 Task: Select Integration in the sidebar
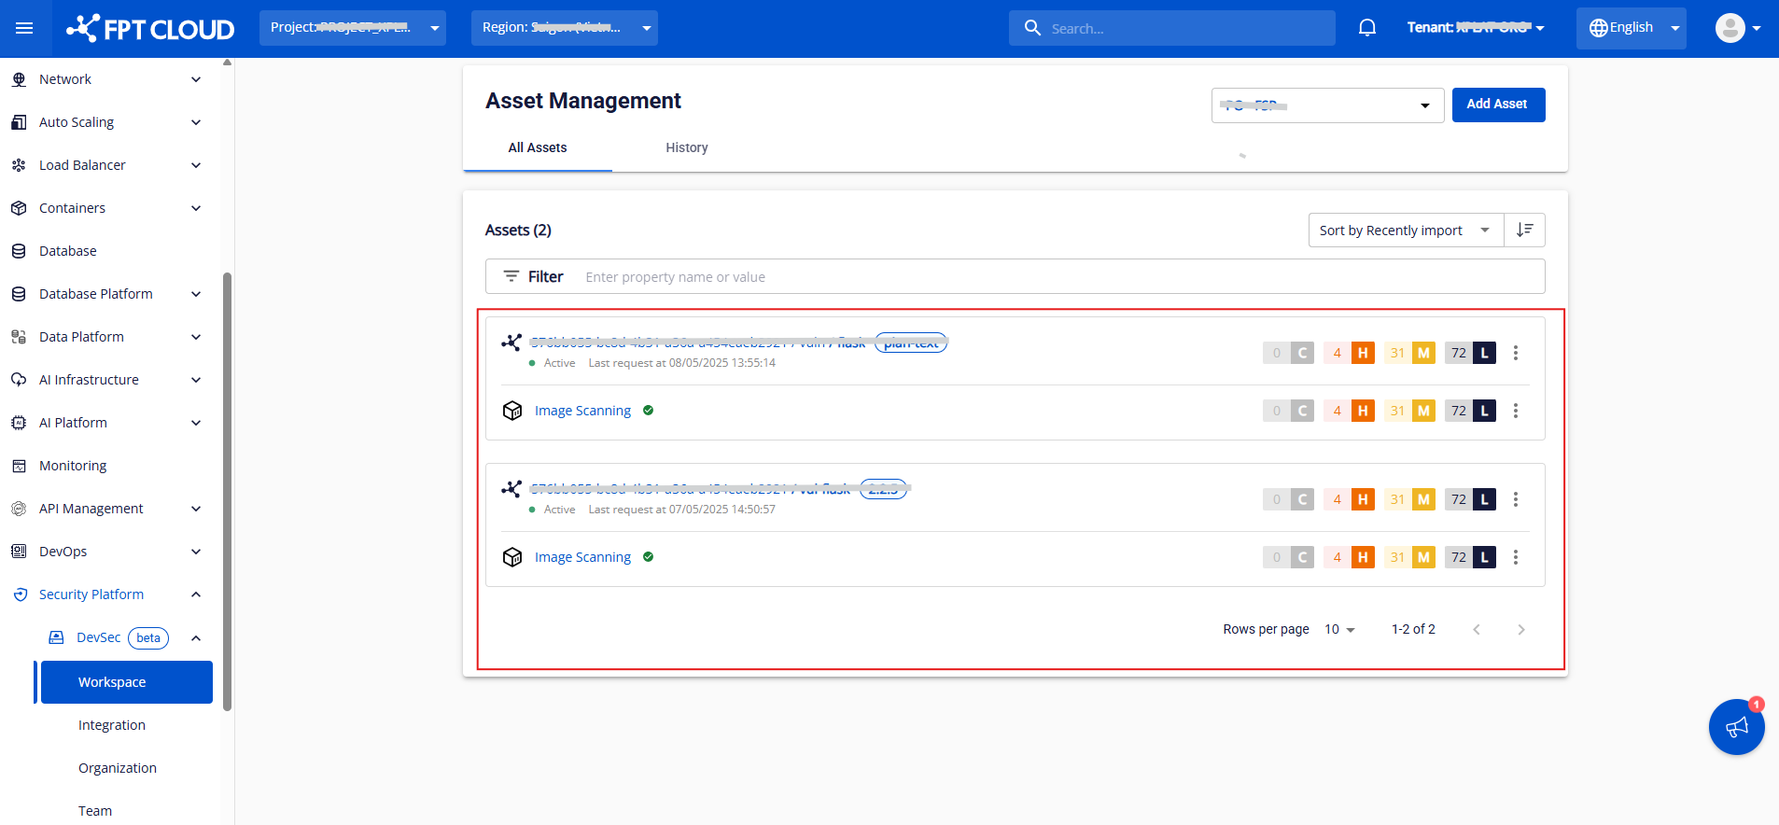pyautogui.click(x=112, y=725)
